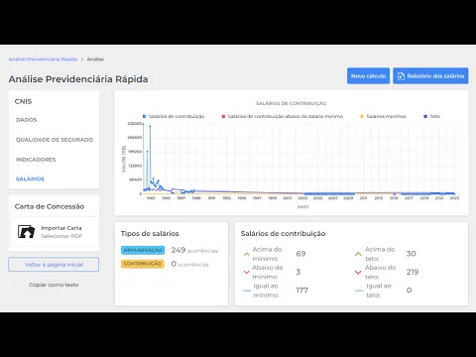Screen dimensions: 476x357
Task: Click blue dash icon beside Igual ao teto
Action: [359, 291]
